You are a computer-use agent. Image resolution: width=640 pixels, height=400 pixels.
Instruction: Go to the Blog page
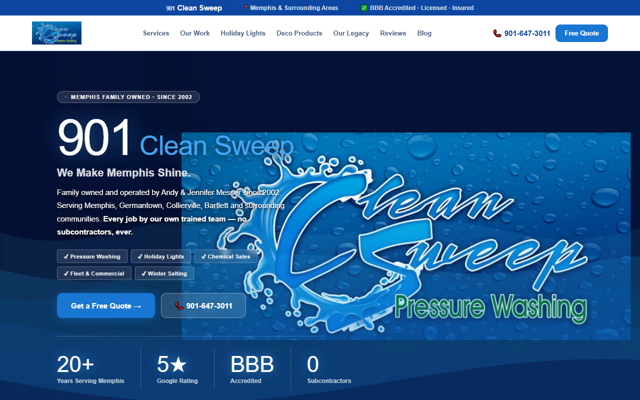424,33
